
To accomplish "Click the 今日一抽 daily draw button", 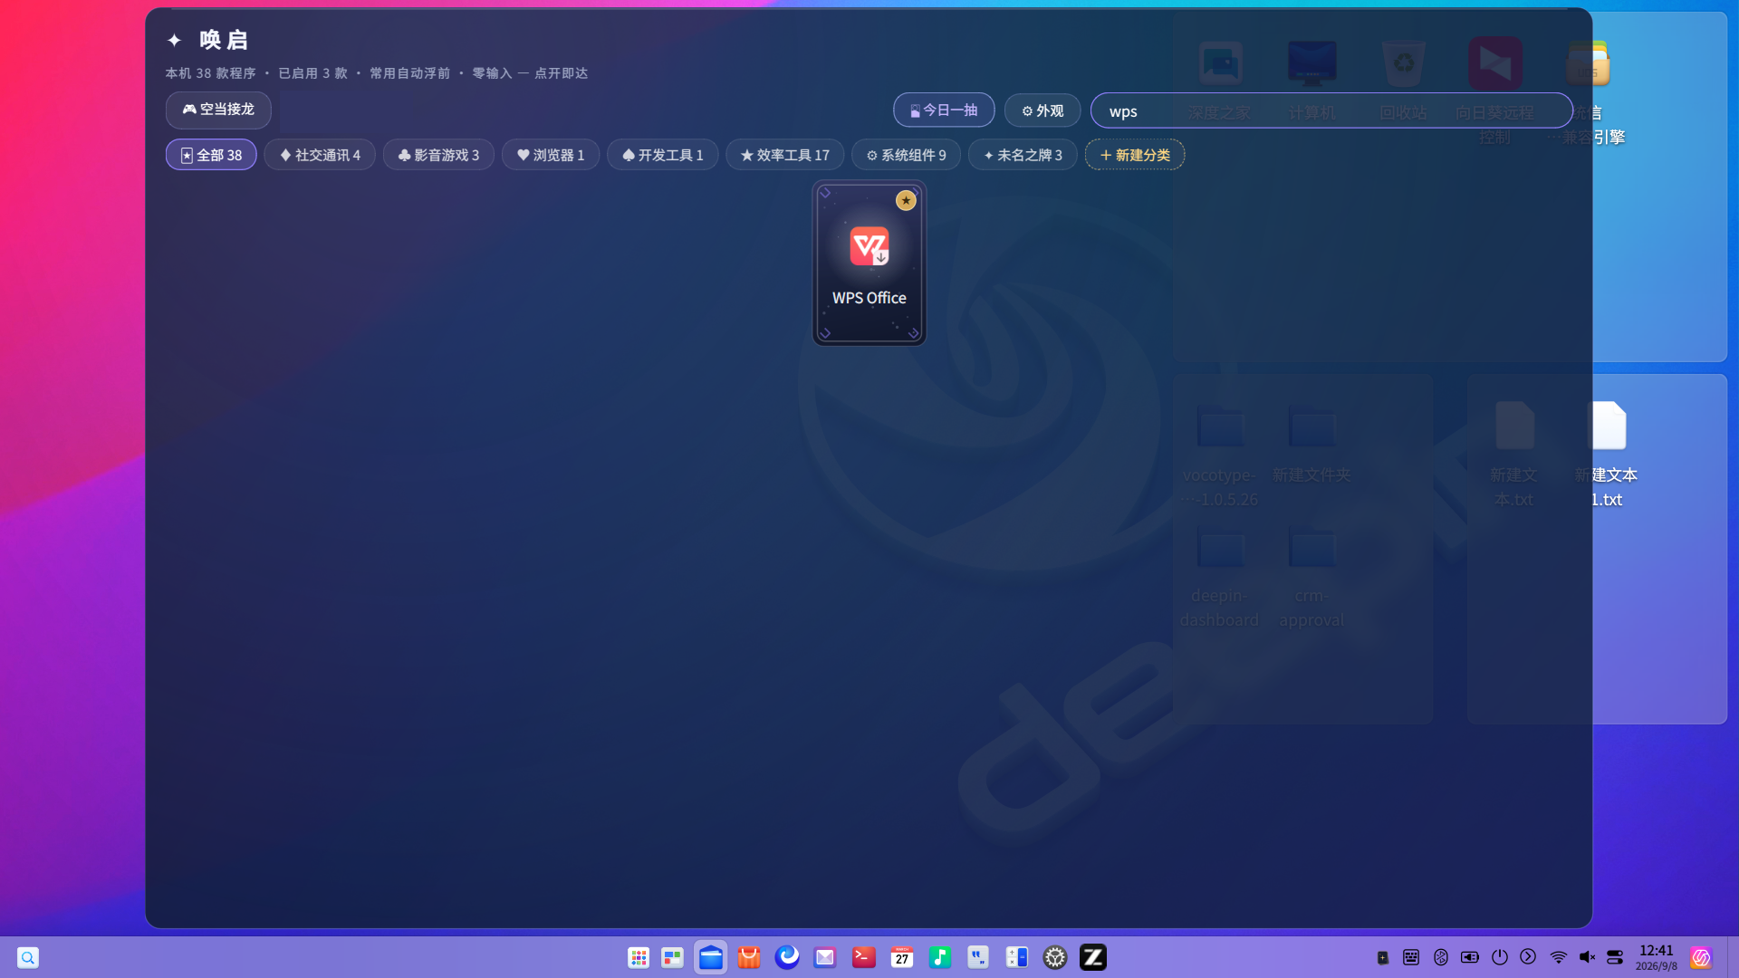I will point(944,110).
